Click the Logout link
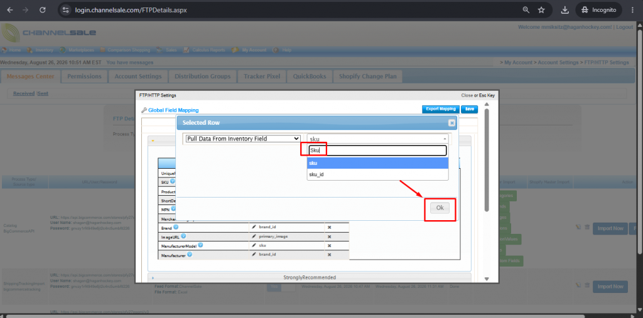 tap(625, 26)
